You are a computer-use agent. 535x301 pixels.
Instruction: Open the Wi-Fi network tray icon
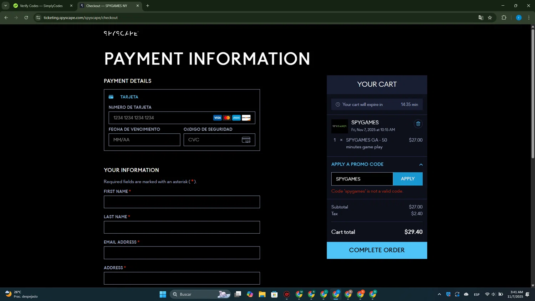coord(487,294)
